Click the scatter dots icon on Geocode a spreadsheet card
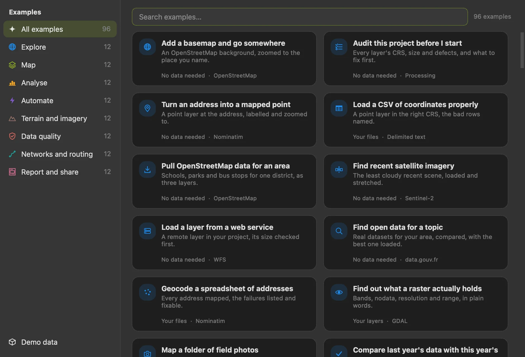The height and width of the screenshot is (357, 525). click(x=147, y=292)
